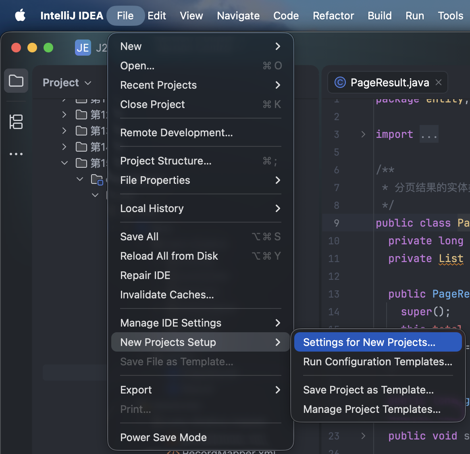Viewport: 470px width, 454px height.
Task: Click the Apple logo menu
Action: [20, 16]
